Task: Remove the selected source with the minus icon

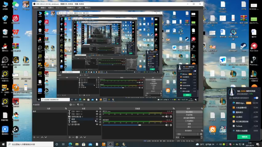Action: tap(73, 137)
